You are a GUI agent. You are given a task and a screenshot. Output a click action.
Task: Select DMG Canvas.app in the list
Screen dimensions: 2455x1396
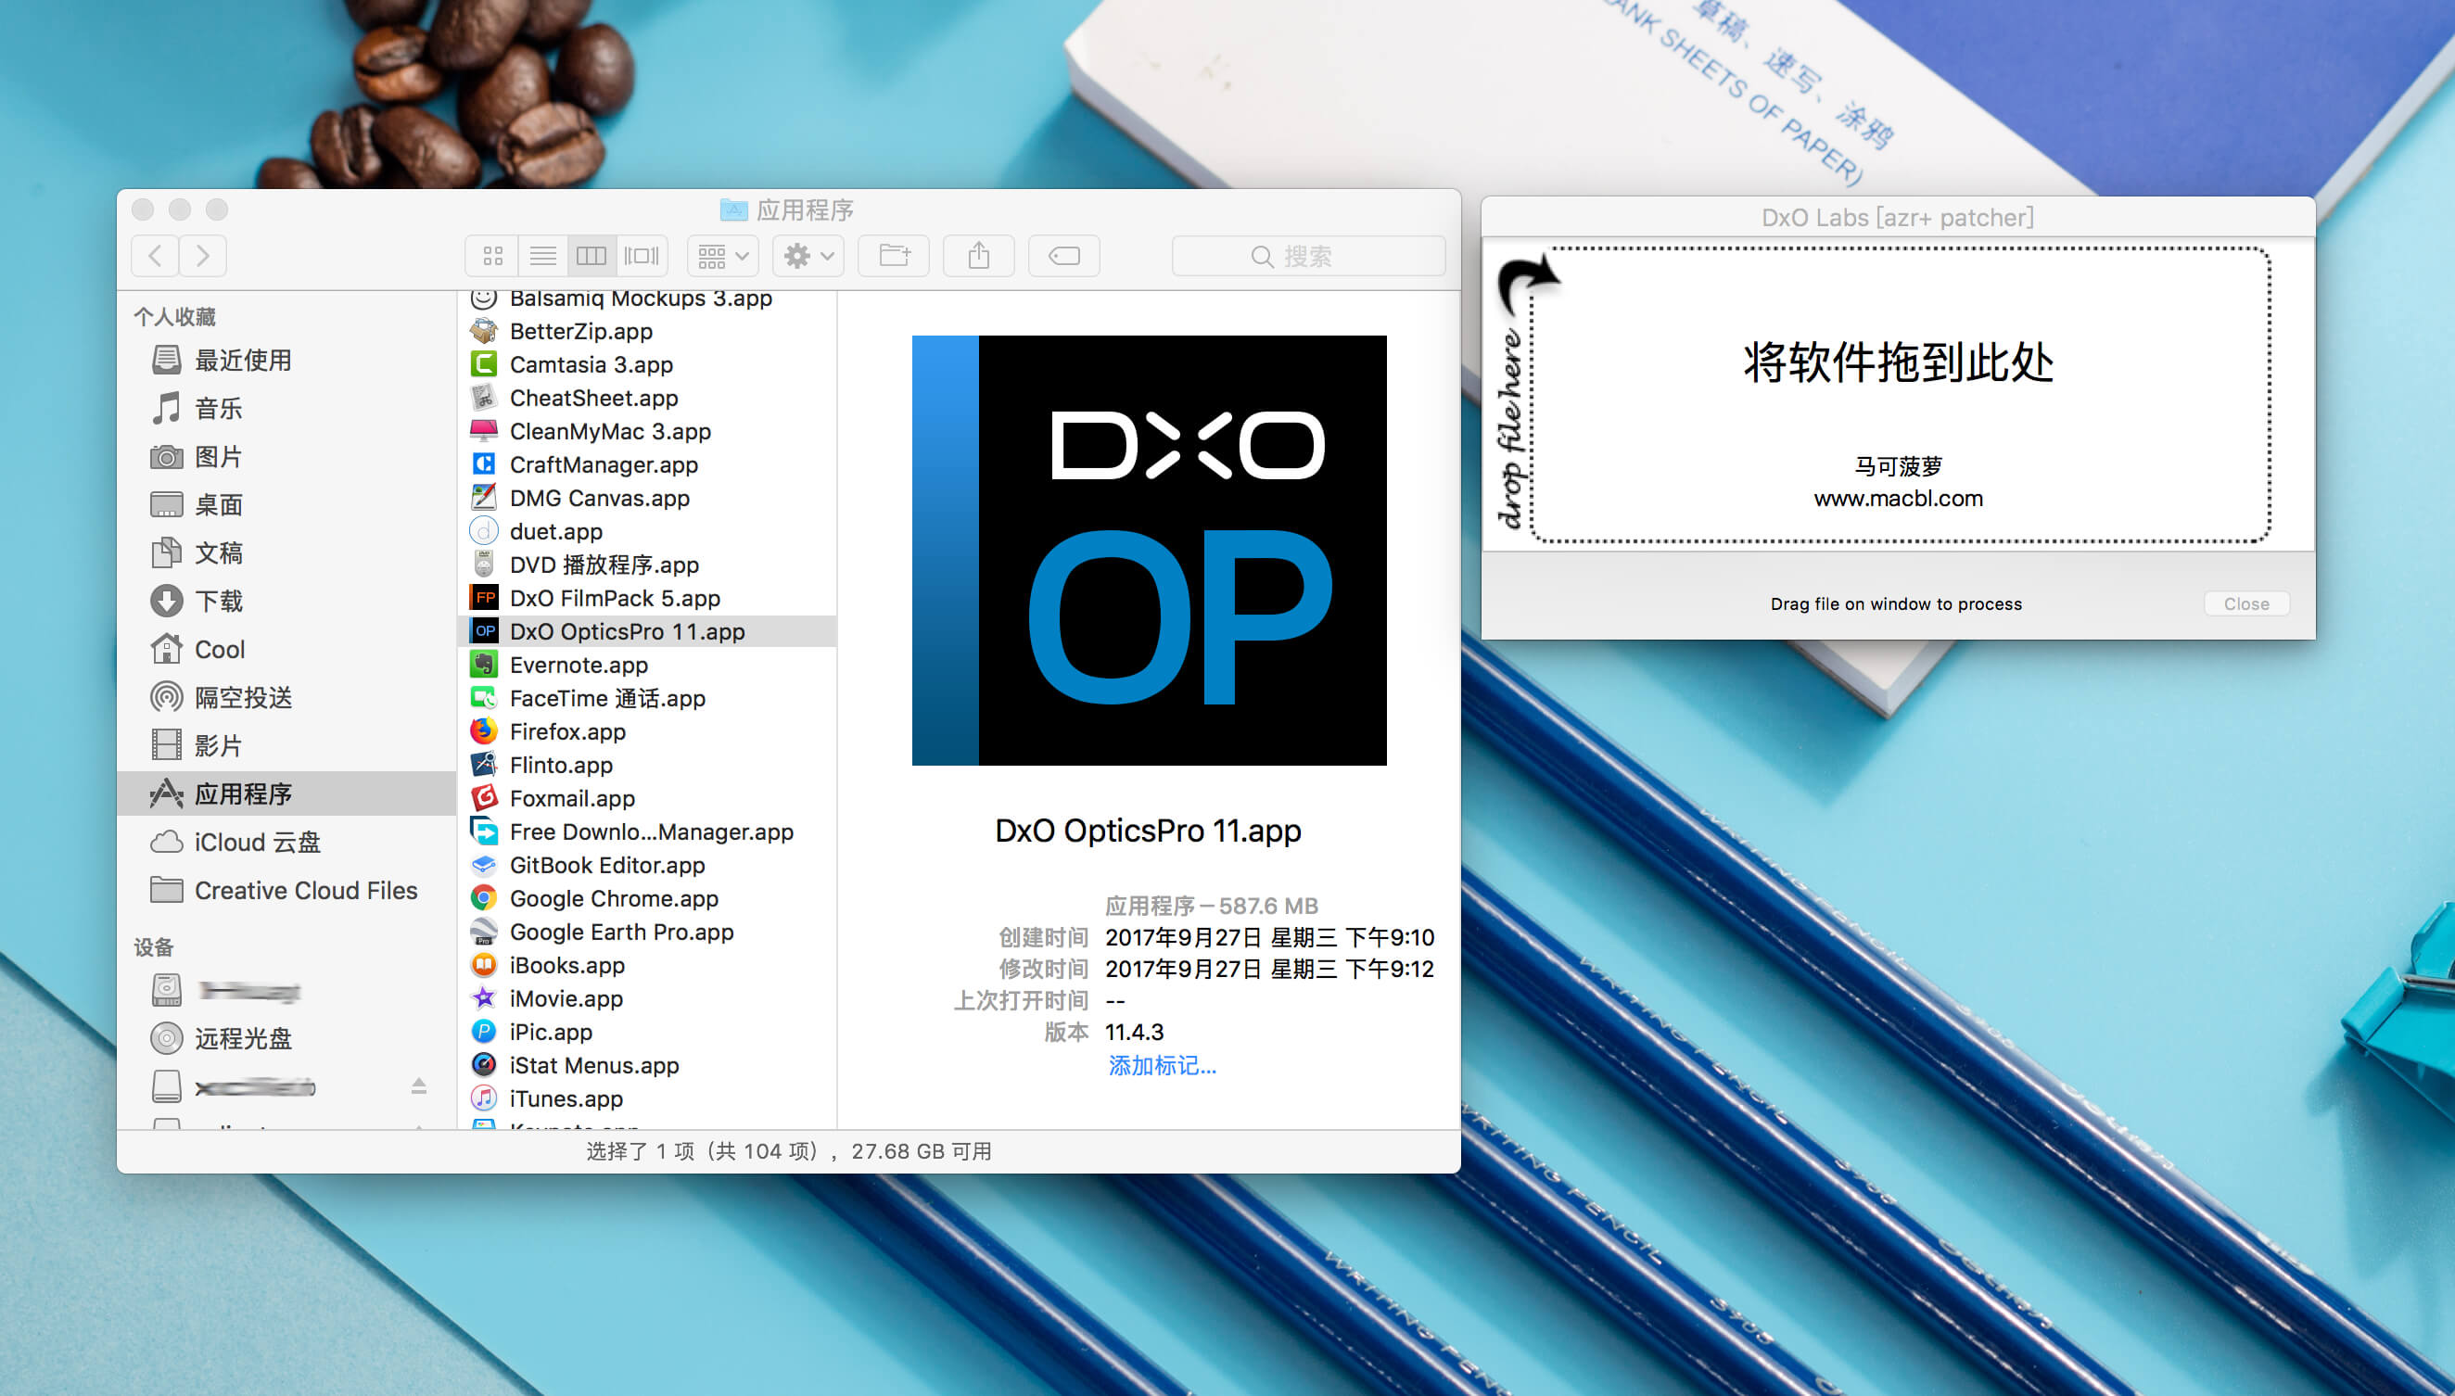point(648,499)
